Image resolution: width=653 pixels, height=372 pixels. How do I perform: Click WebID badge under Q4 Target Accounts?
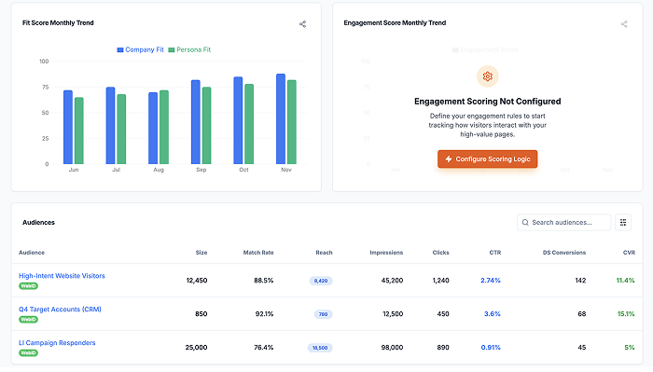point(28,320)
